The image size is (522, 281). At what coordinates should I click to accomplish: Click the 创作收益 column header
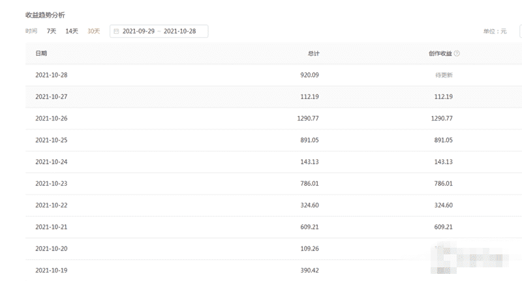(x=440, y=53)
